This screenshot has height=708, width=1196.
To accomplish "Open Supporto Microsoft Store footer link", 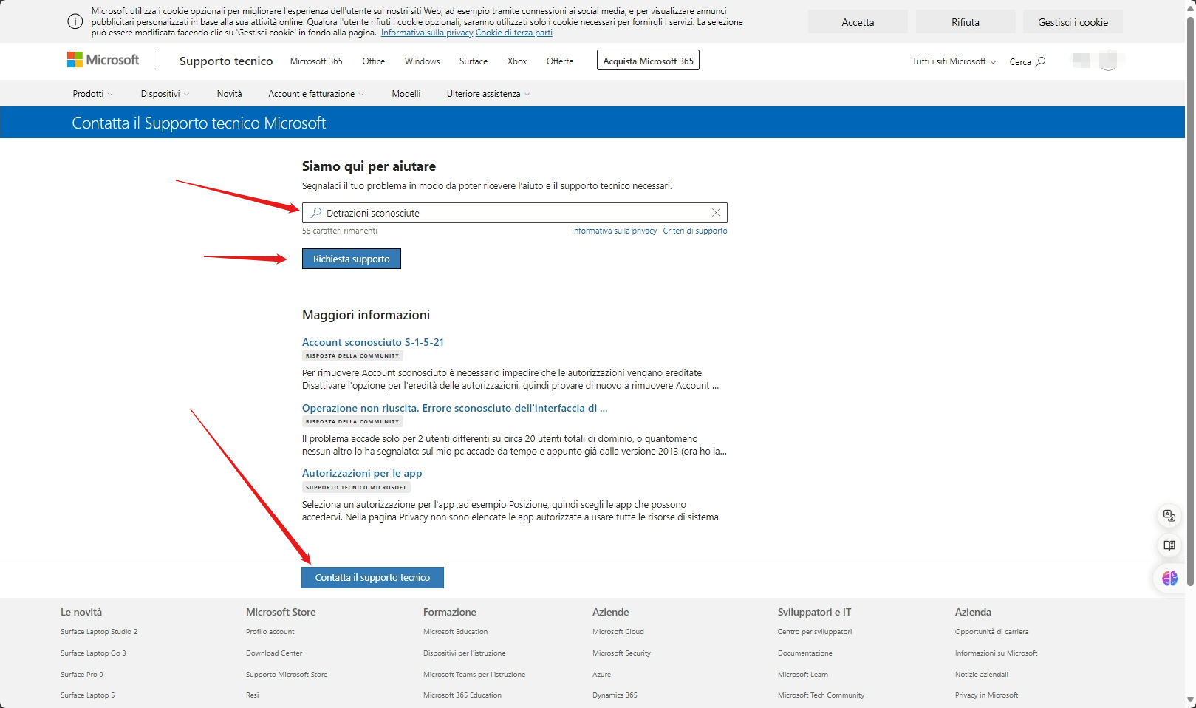I will (287, 675).
